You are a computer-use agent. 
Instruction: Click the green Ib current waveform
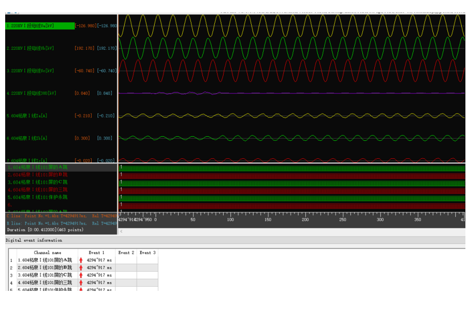(x=291, y=138)
